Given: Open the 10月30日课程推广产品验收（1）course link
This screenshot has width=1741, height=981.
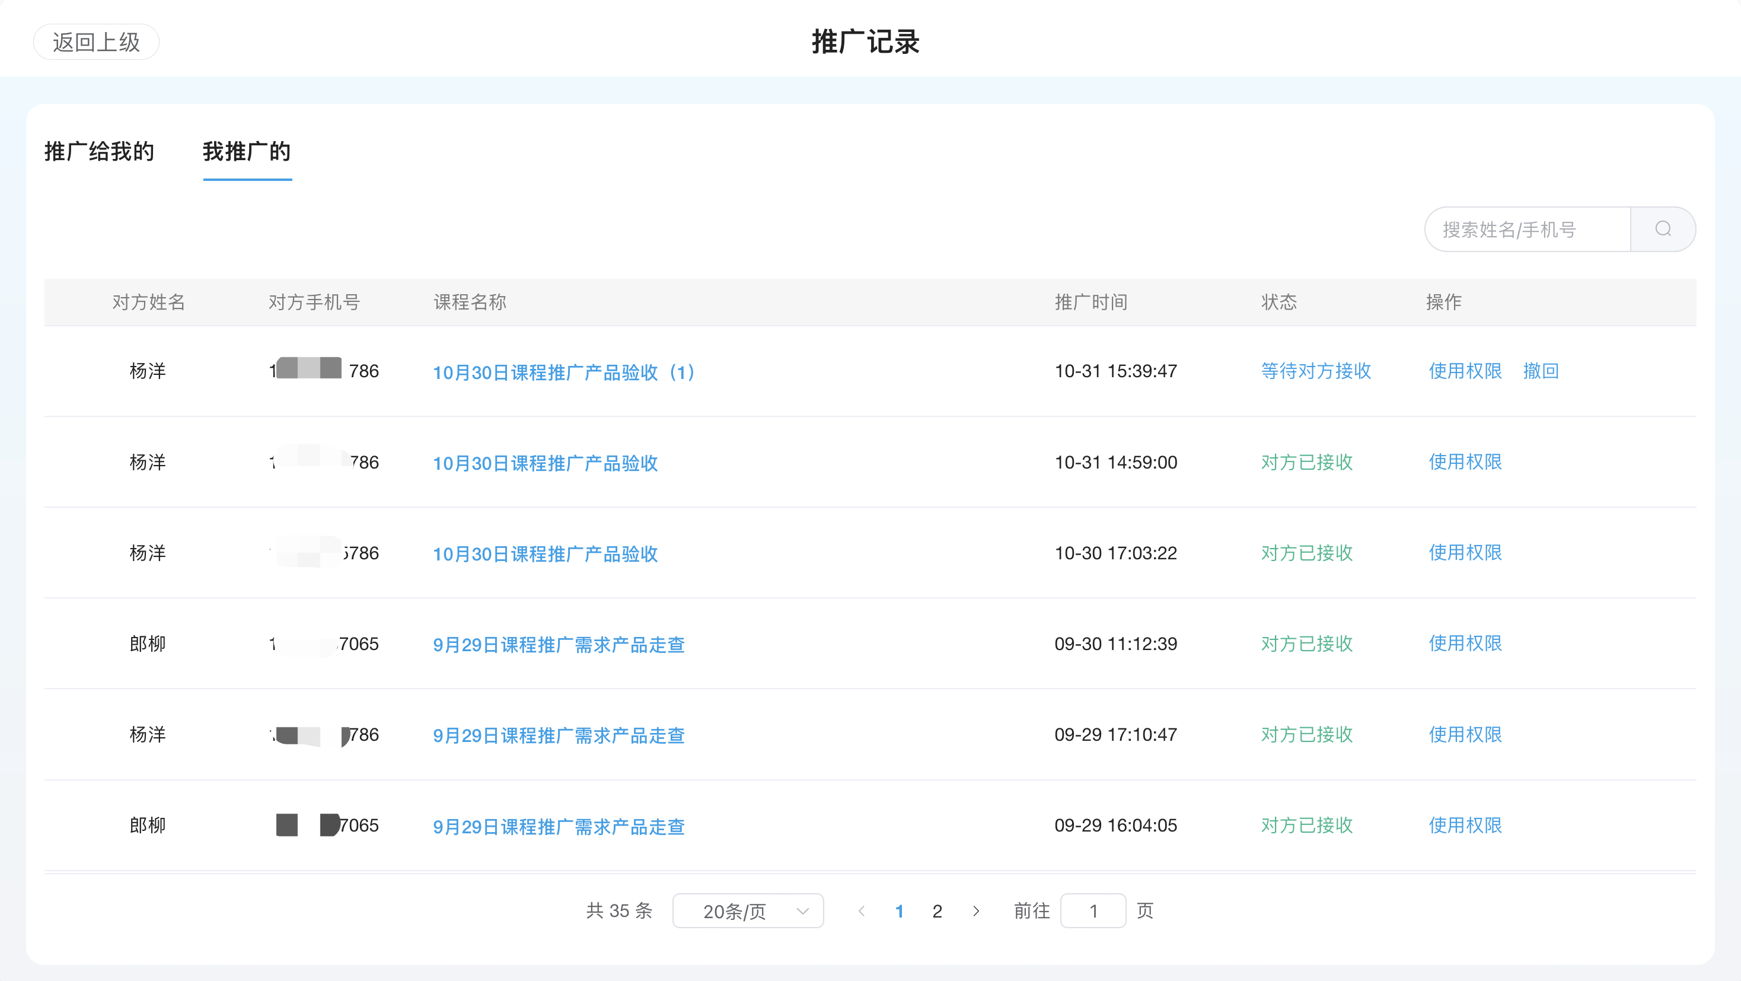Looking at the screenshot, I should 564,372.
